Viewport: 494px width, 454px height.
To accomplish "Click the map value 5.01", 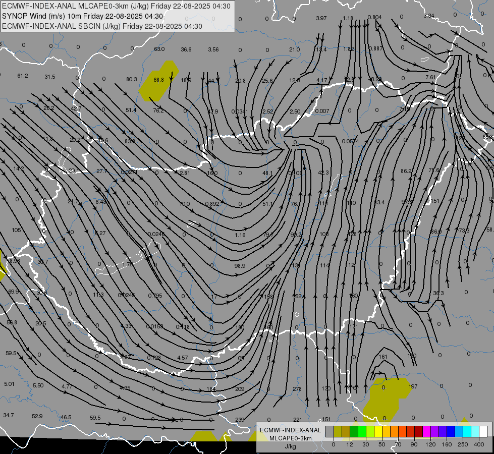I will click(x=9, y=384).
